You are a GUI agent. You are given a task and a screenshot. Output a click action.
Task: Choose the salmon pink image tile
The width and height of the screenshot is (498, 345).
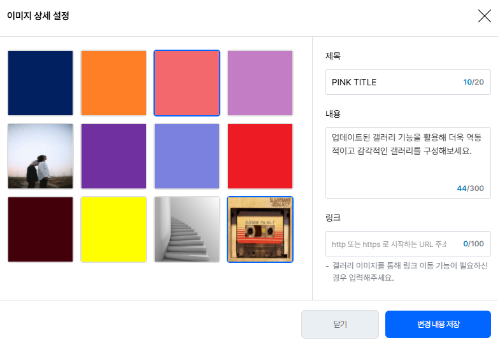[x=187, y=83]
